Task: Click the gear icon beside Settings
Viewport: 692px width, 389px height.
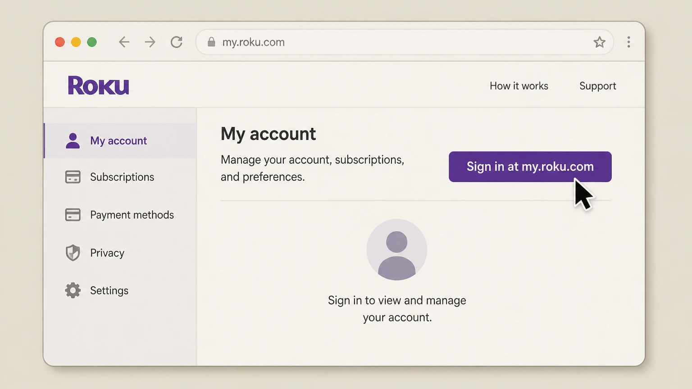Action: pos(73,290)
